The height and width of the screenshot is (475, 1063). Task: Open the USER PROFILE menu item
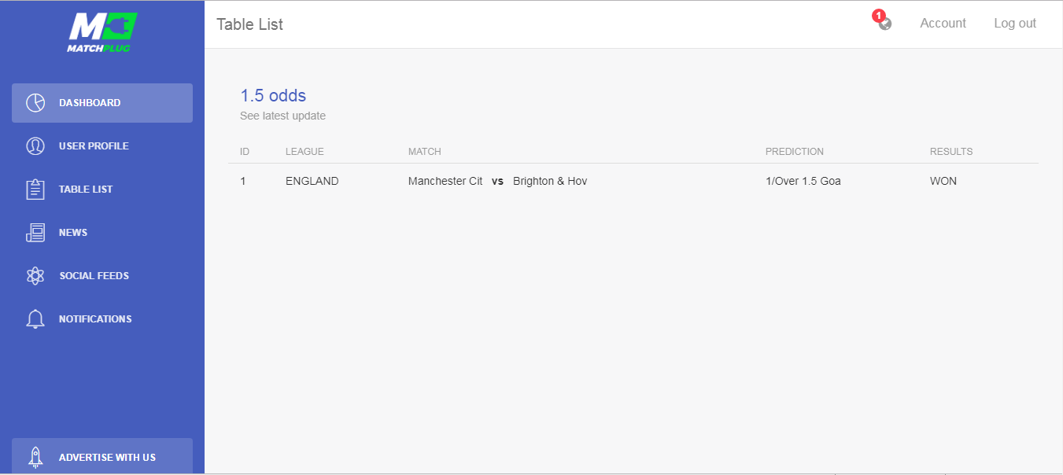click(x=102, y=146)
